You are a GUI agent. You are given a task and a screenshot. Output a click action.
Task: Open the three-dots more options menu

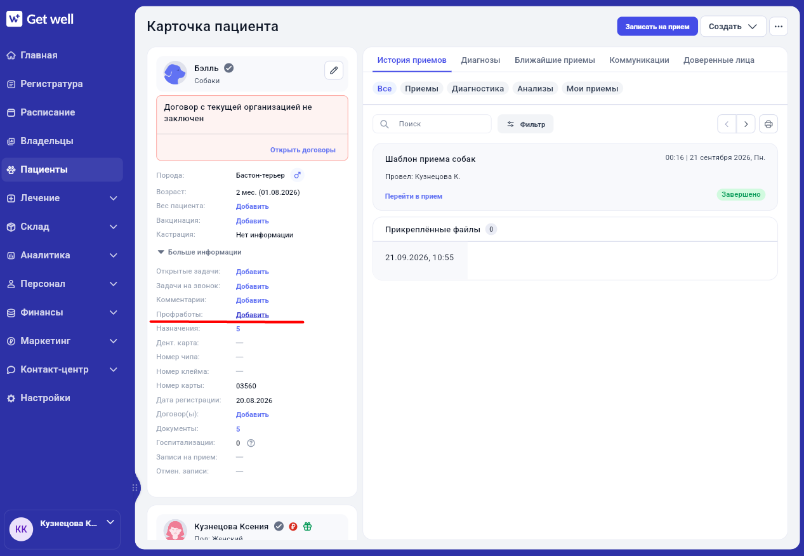[x=779, y=27]
